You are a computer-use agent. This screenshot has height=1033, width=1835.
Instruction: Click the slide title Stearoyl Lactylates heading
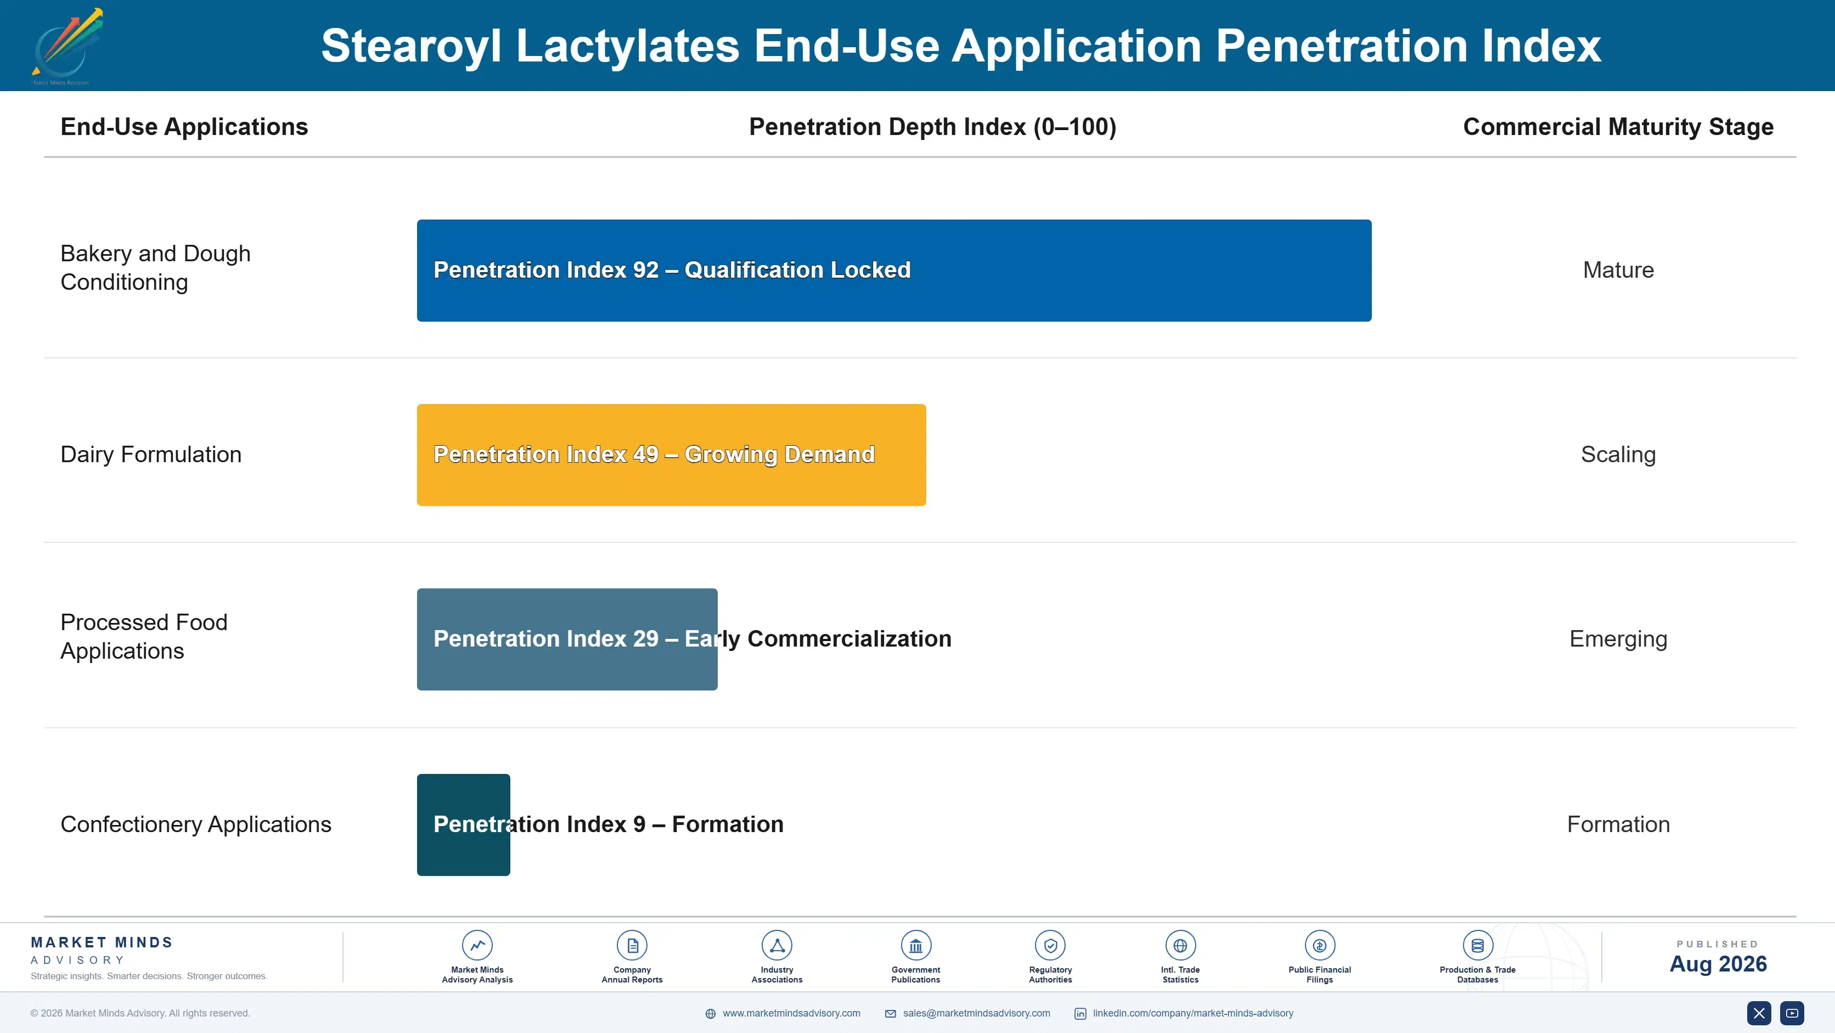coord(961,46)
